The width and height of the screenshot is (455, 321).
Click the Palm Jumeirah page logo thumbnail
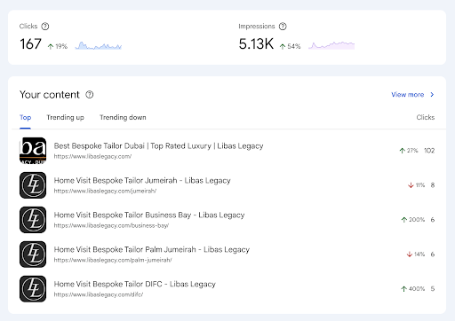pyautogui.click(x=33, y=254)
